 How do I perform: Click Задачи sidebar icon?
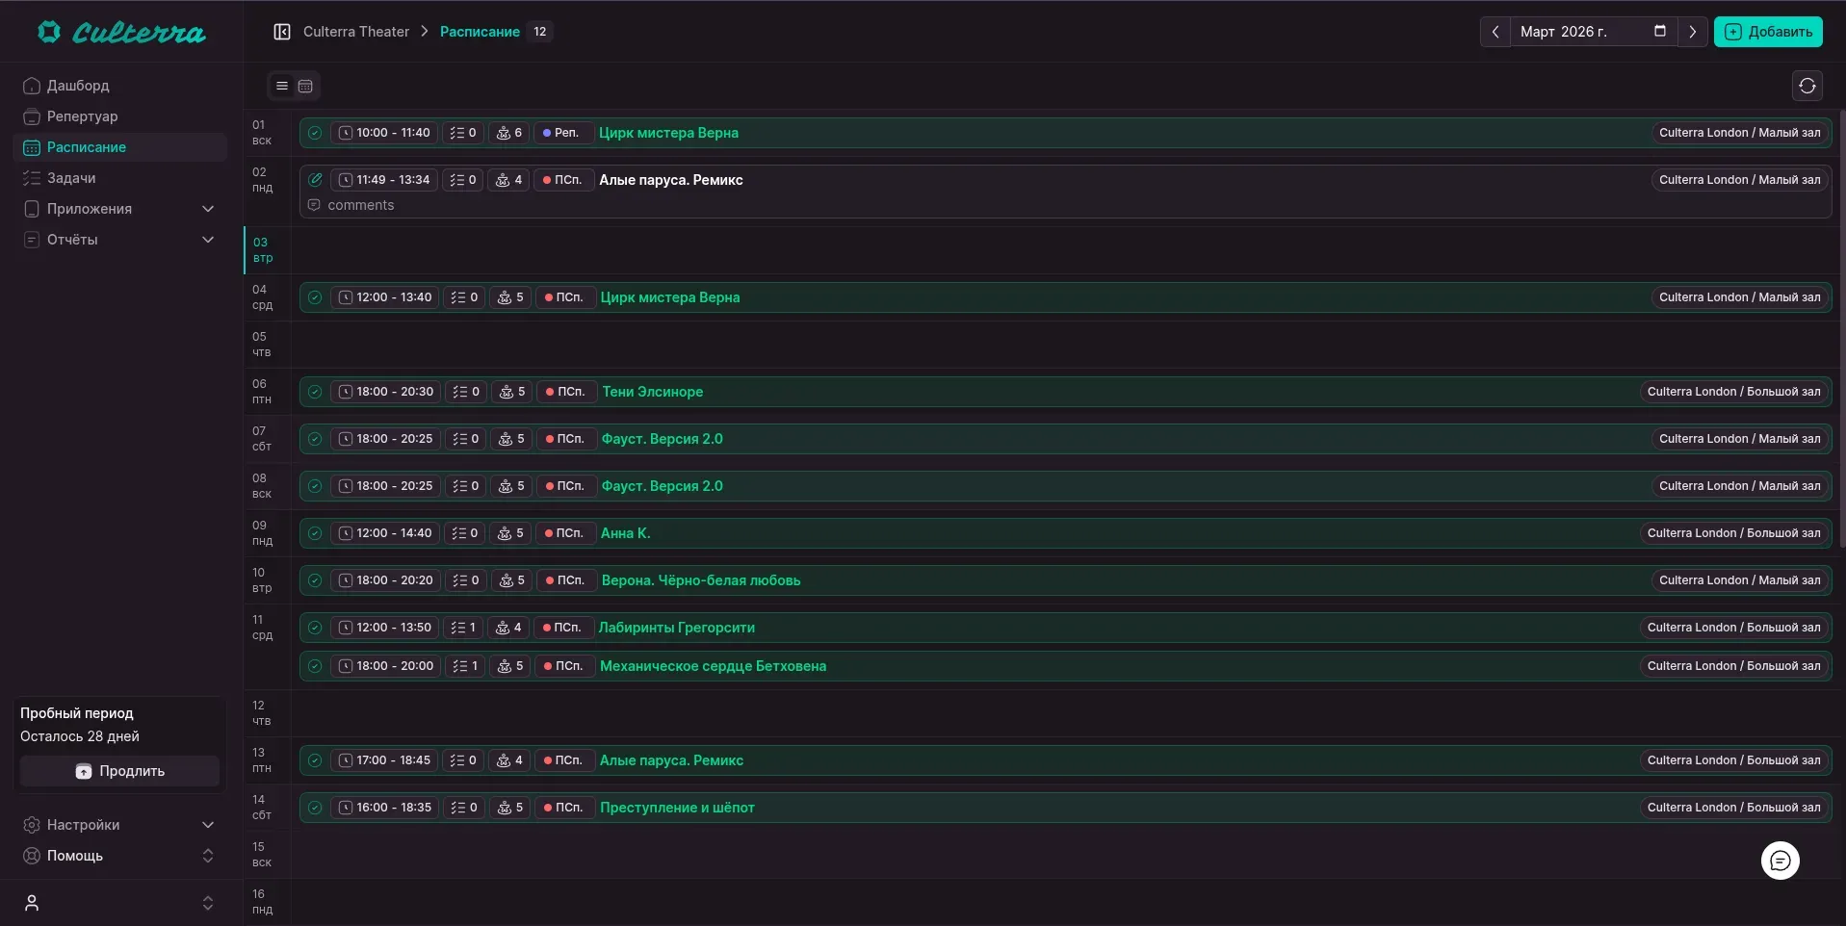tap(32, 178)
